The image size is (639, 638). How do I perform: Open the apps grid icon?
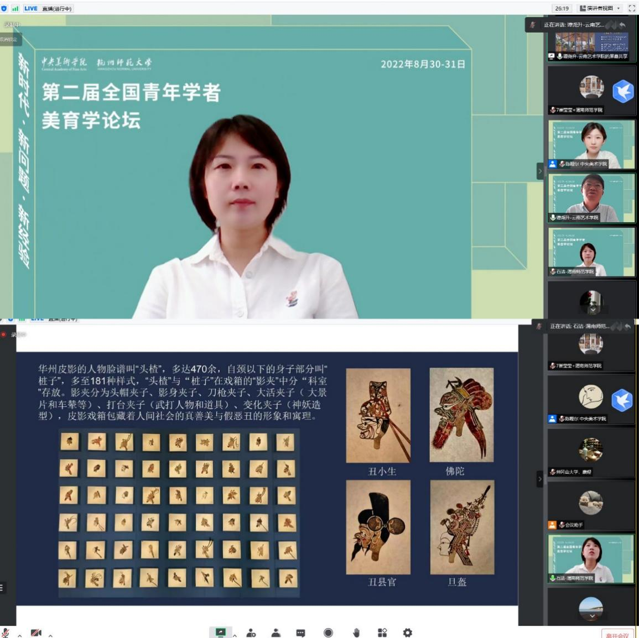pos(382,632)
